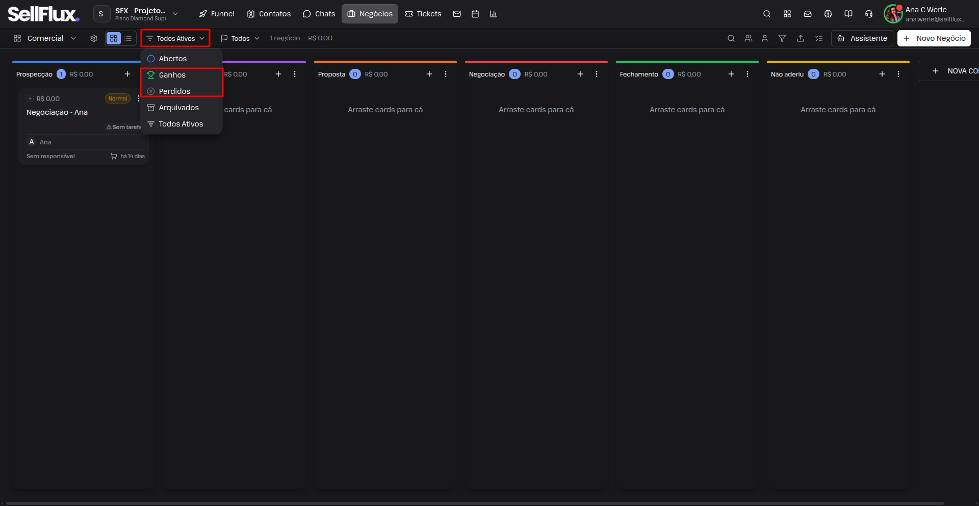
Task: Expand the SFX - Projeto workspace selector
Action: 137,14
